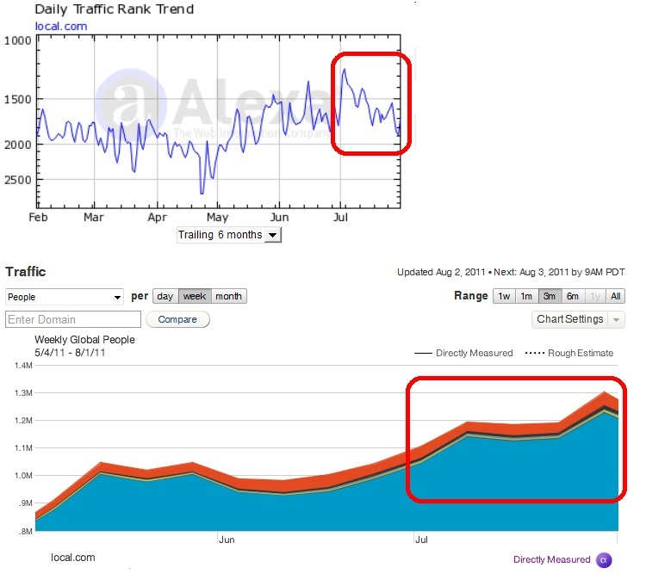Focus the Enter Domain input field
The image size is (646, 586).
click(73, 320)
